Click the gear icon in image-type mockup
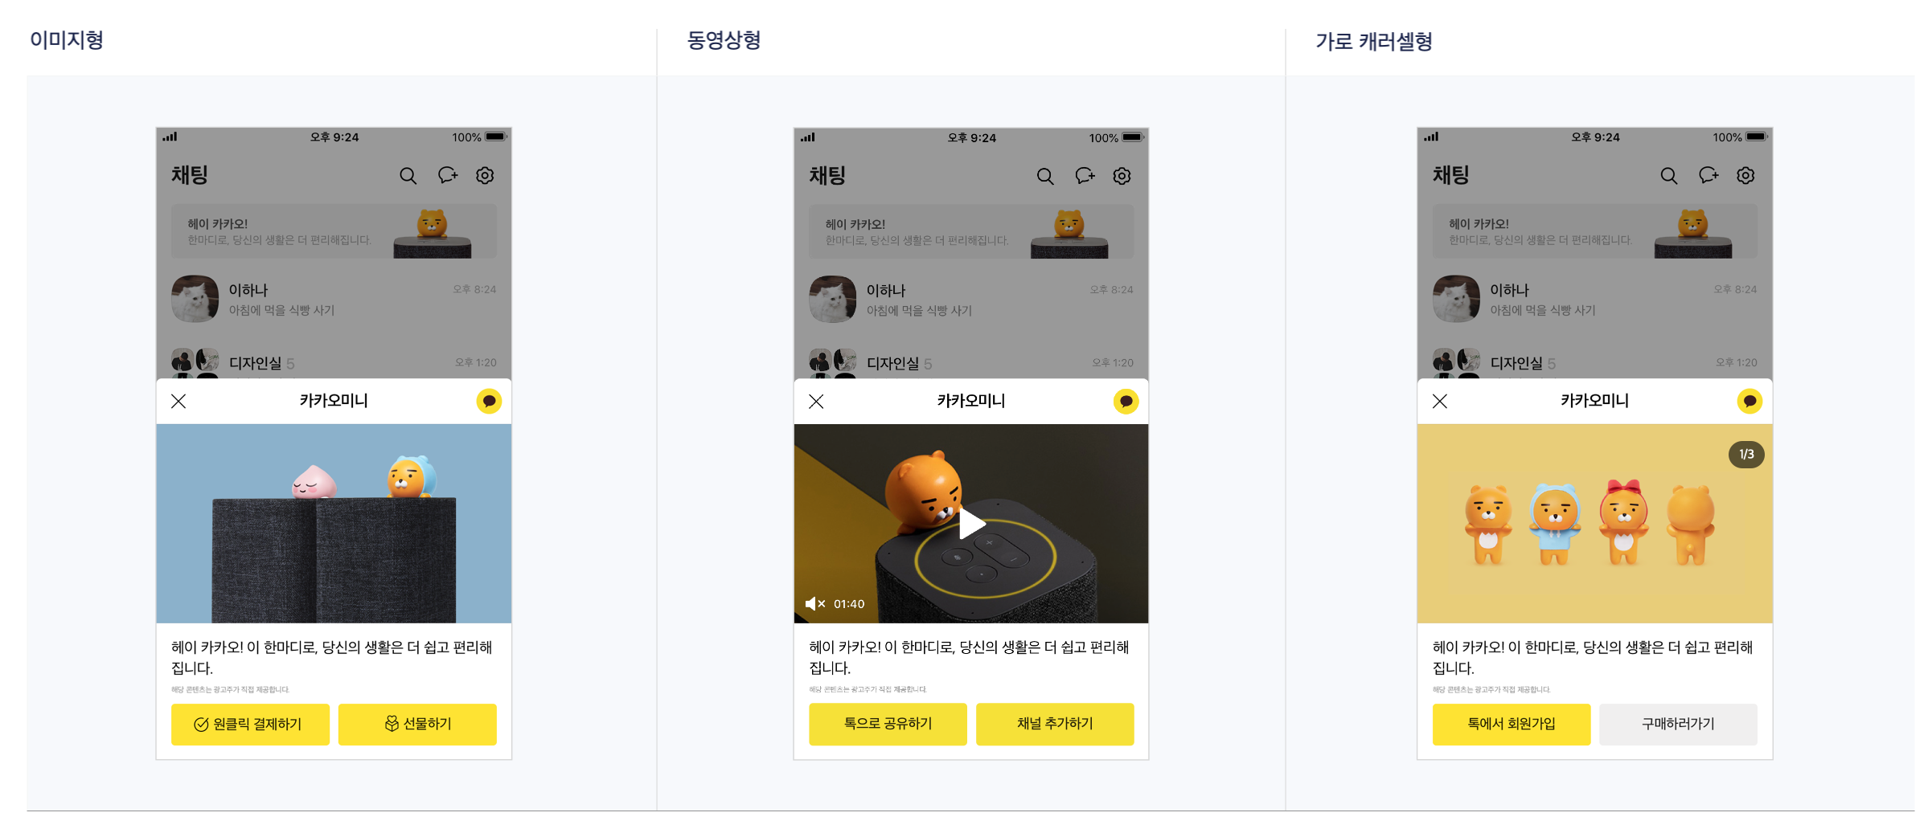 tap(485, 175)
